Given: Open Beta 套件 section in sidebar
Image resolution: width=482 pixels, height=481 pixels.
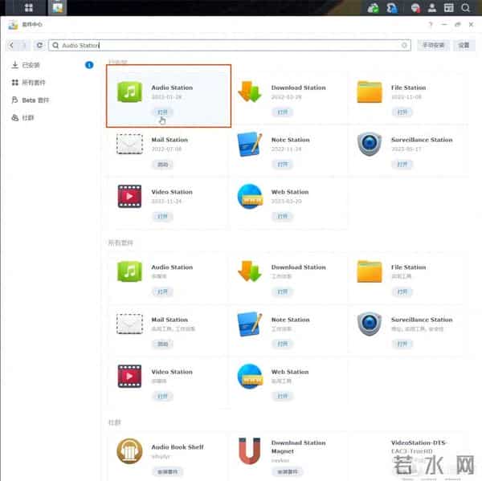Looking at the screenshot, I should tap(35, 100).
